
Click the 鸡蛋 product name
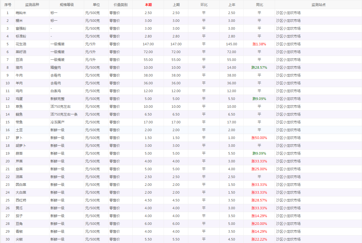pos(19,99)
